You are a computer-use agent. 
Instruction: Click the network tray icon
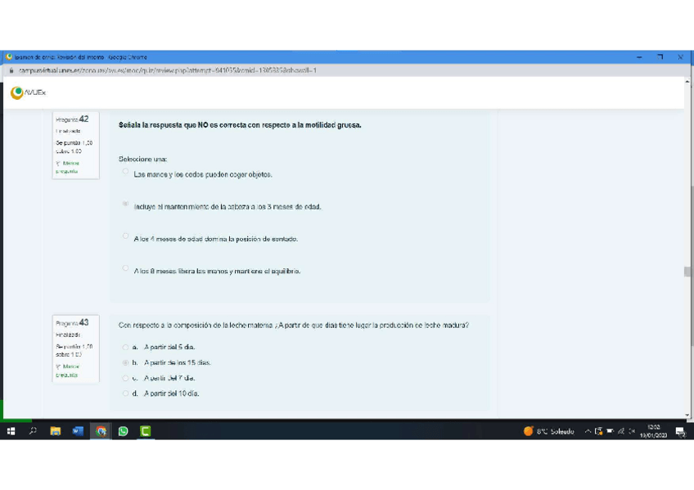point(621,431)
